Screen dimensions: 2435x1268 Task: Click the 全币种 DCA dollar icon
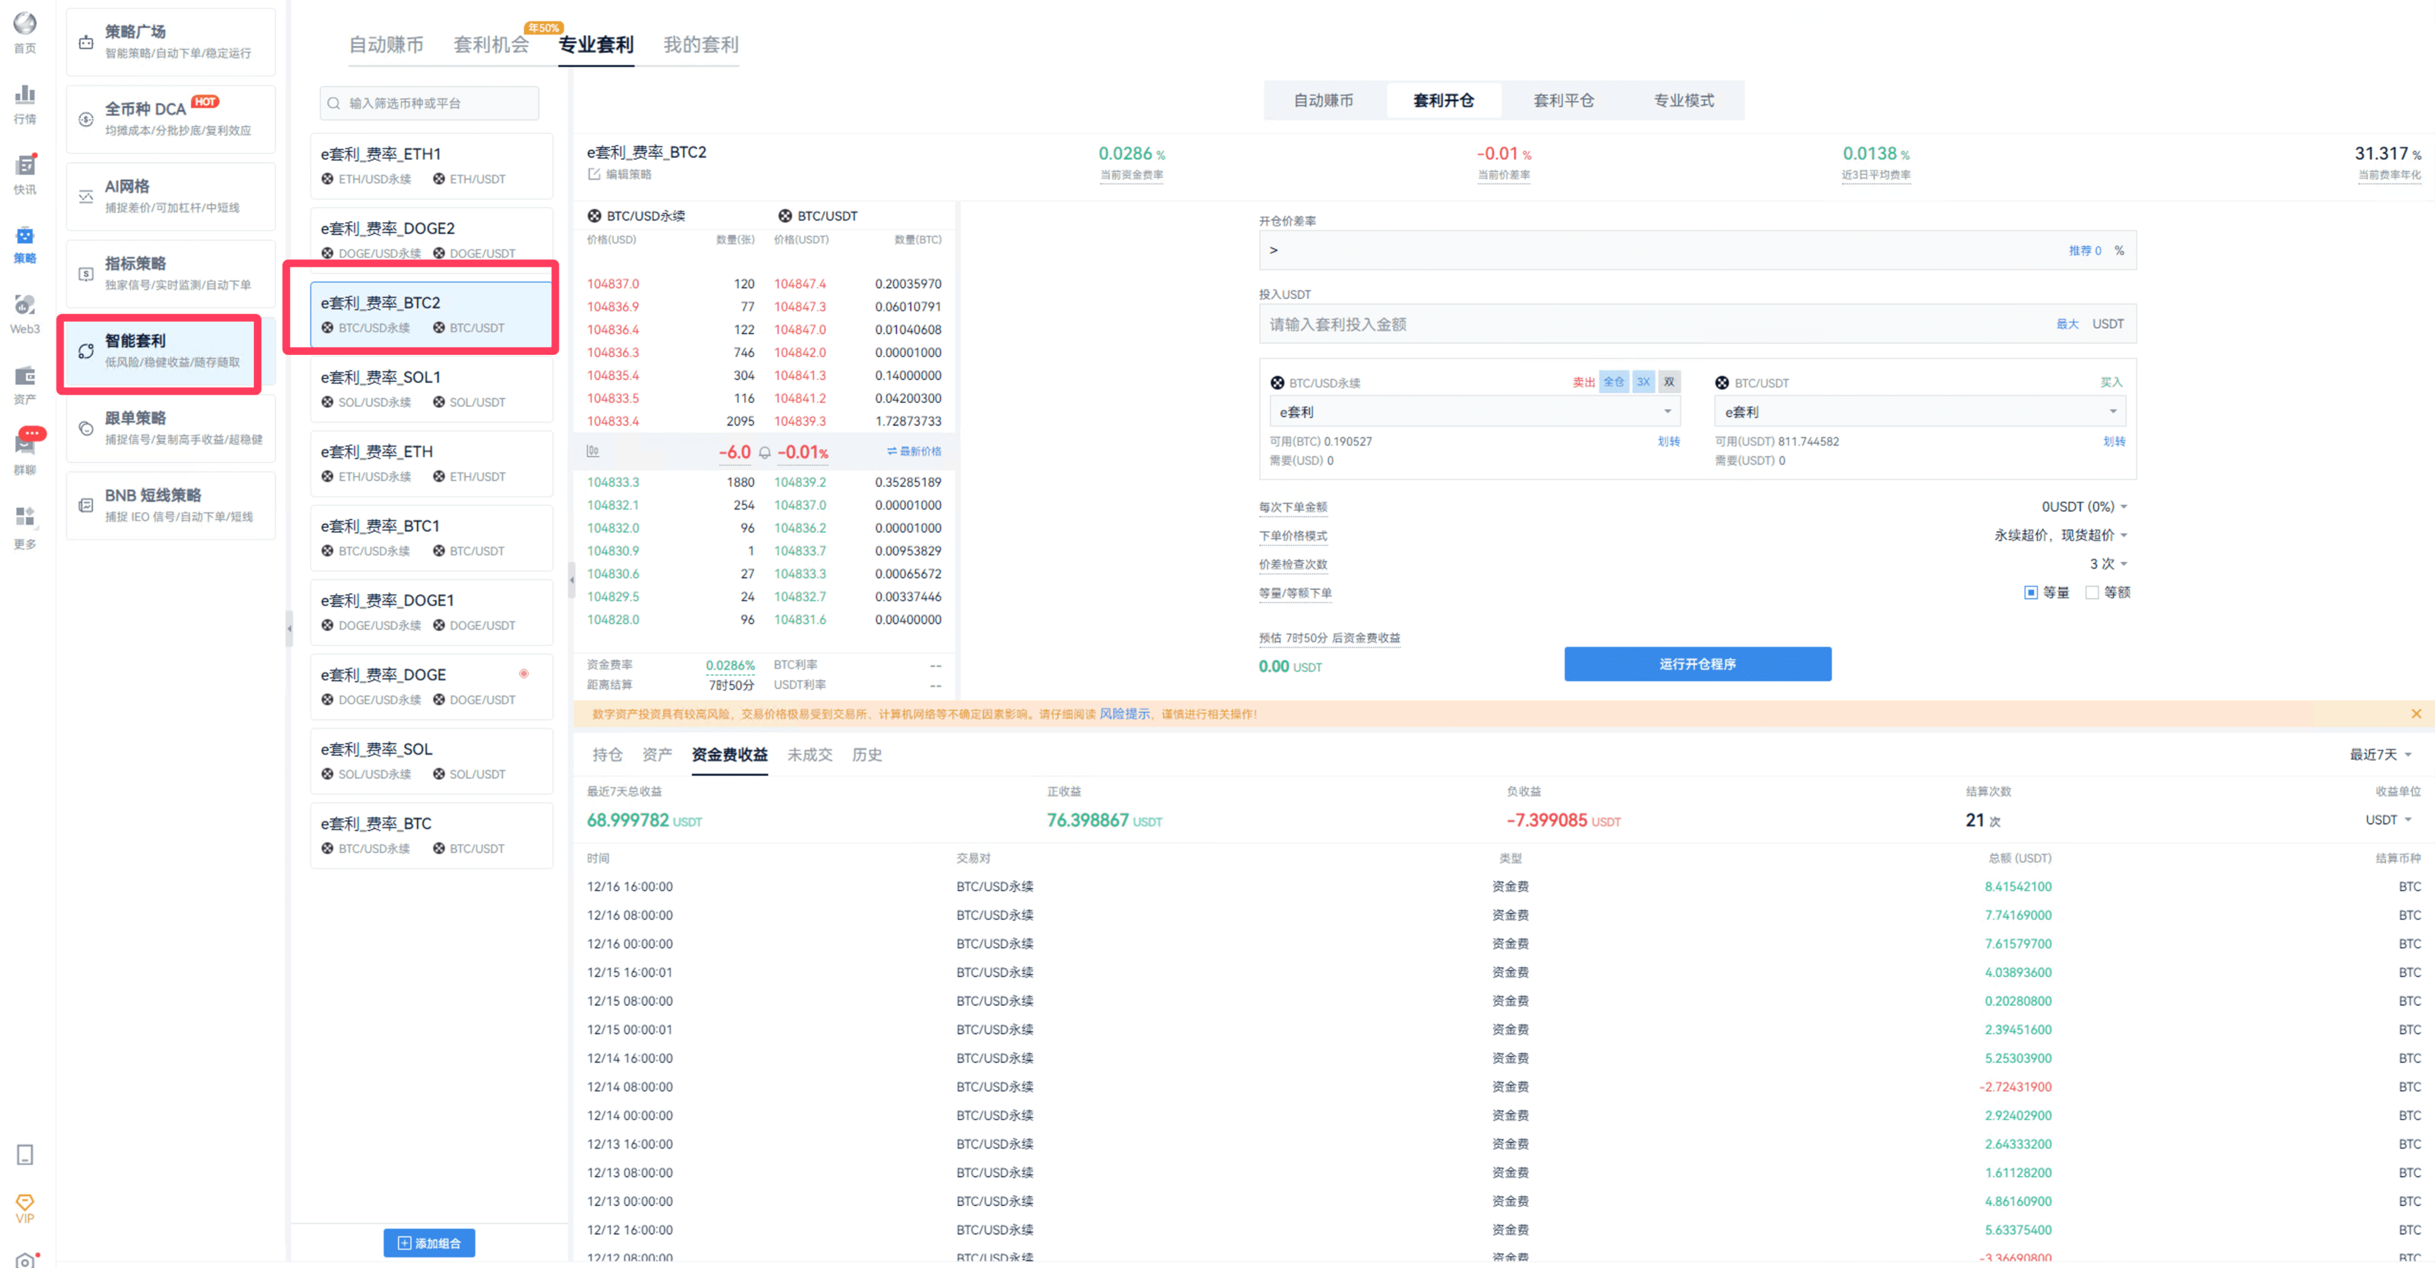(86, 119)
